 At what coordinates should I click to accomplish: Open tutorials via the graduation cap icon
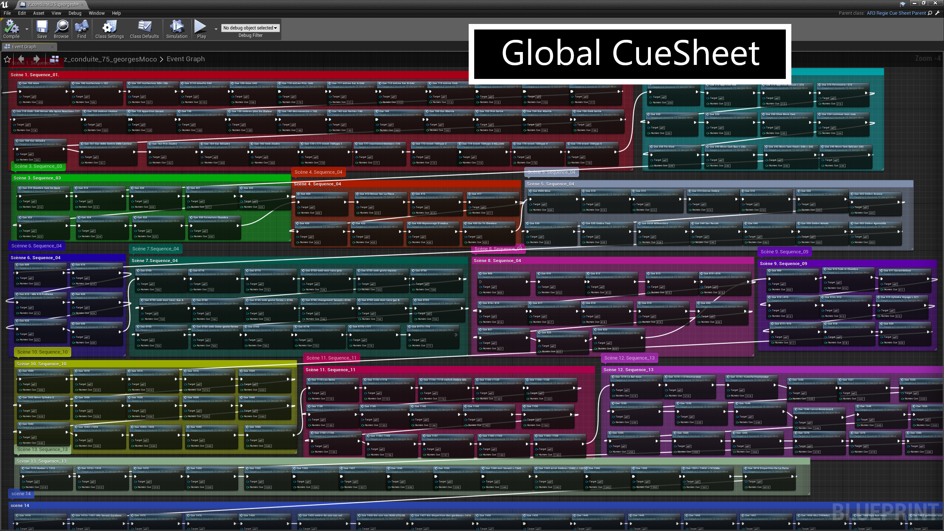903,4
